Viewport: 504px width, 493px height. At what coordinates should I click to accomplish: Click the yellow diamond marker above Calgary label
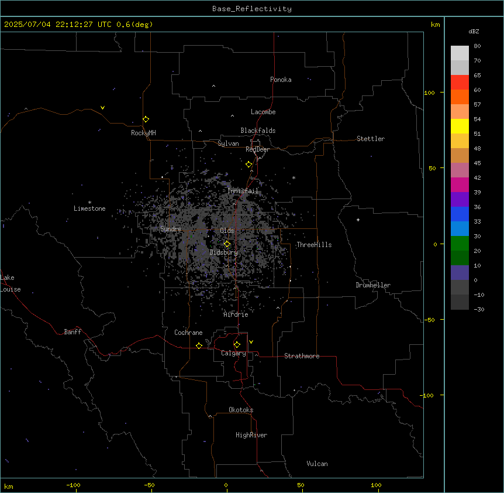pos(237,345)
